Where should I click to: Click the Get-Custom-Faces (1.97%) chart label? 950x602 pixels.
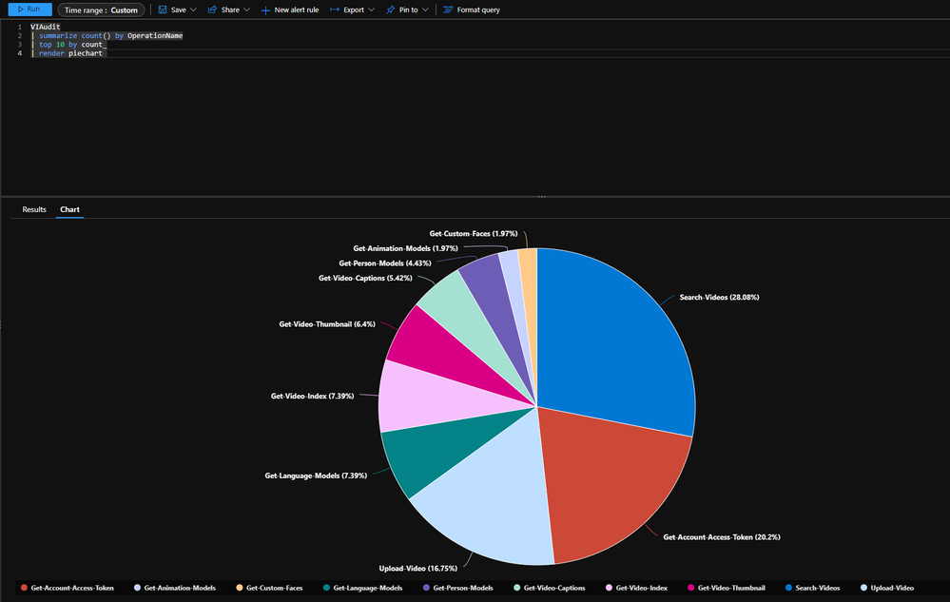[x=474, y=233]
